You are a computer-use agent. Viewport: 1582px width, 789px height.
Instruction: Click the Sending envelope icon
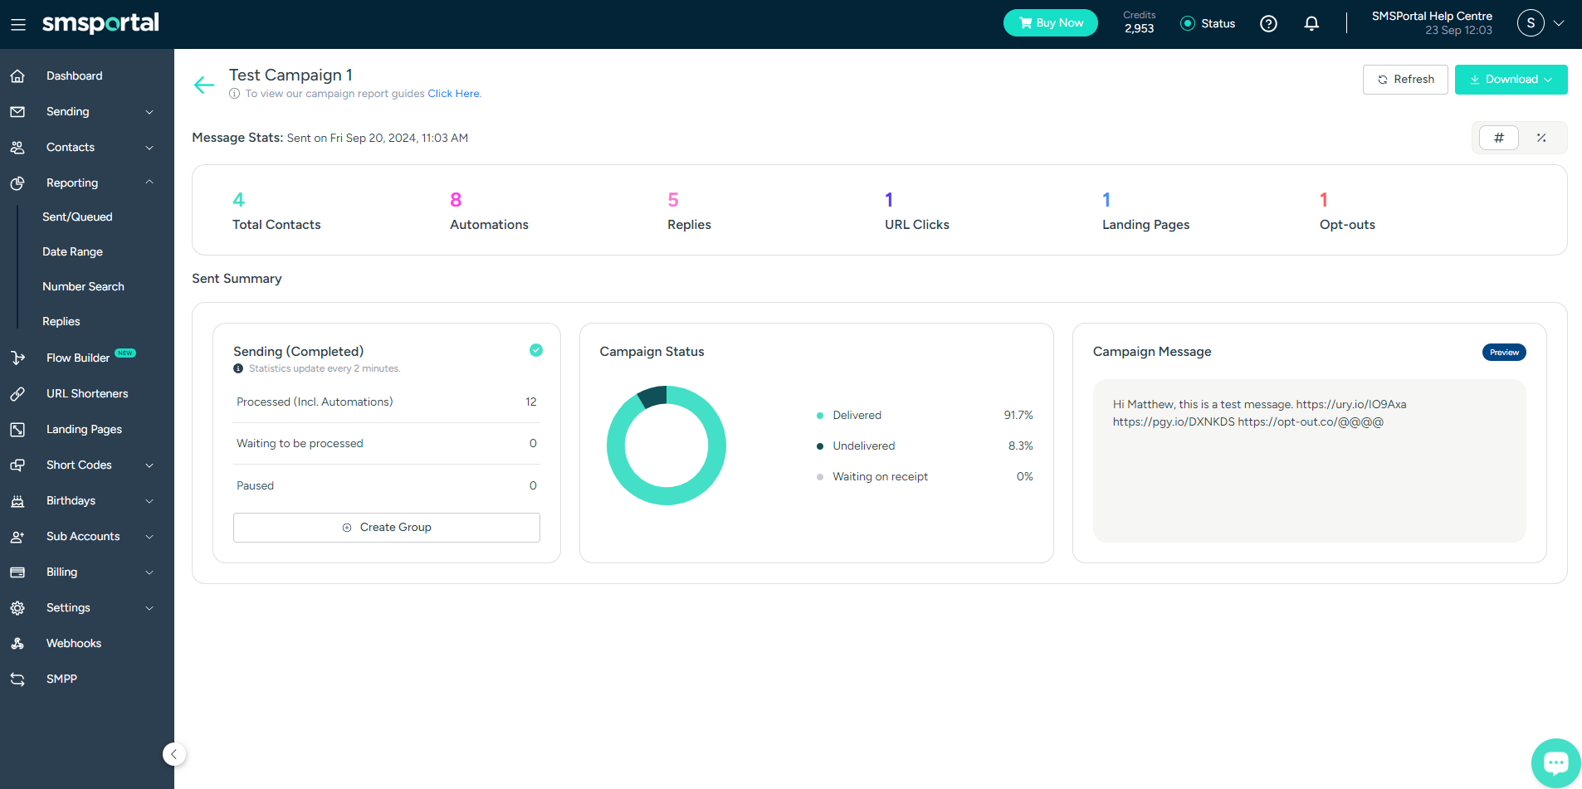17,111
